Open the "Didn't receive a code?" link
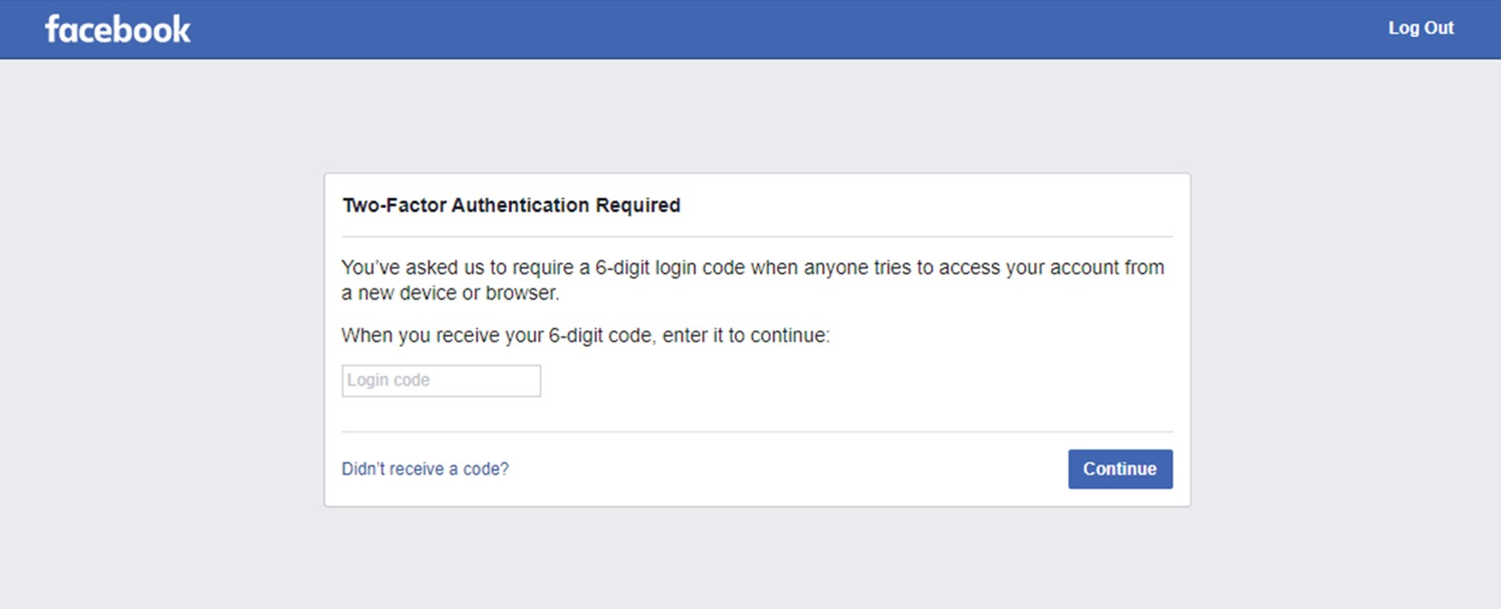 pos(425,469)
